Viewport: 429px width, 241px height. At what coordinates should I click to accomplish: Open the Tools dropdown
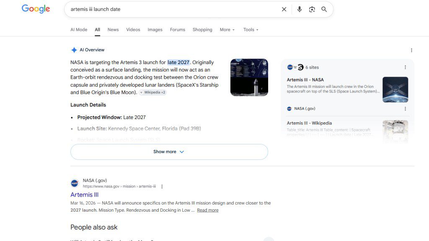(x=251, y=30)
